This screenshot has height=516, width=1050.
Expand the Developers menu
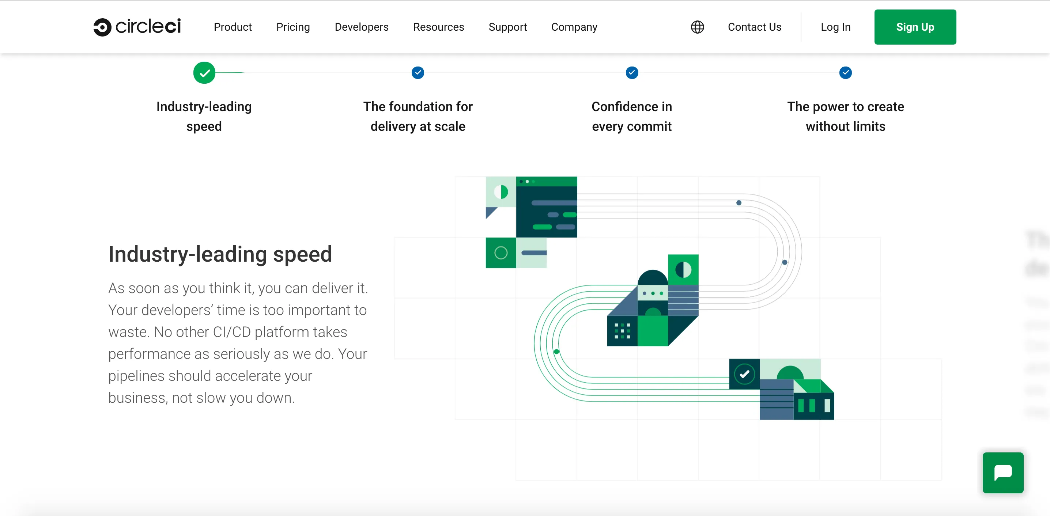pos(361,27)
